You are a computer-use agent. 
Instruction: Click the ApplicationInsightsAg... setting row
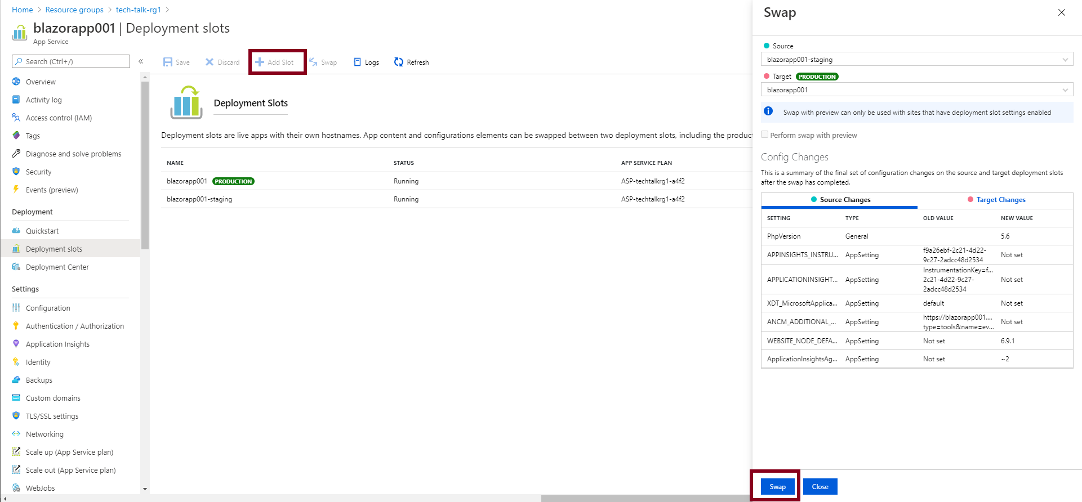point(917,359)
